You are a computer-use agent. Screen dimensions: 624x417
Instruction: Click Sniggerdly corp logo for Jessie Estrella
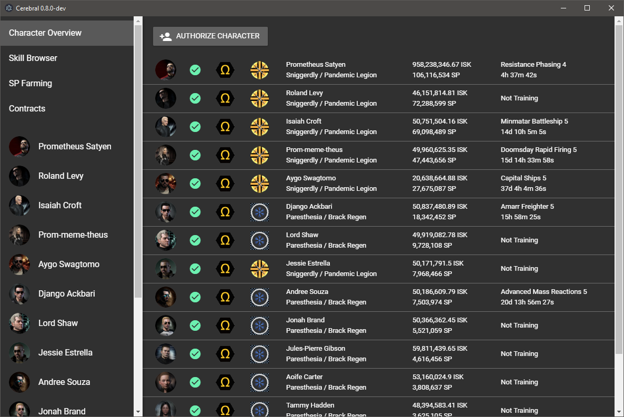259,269
